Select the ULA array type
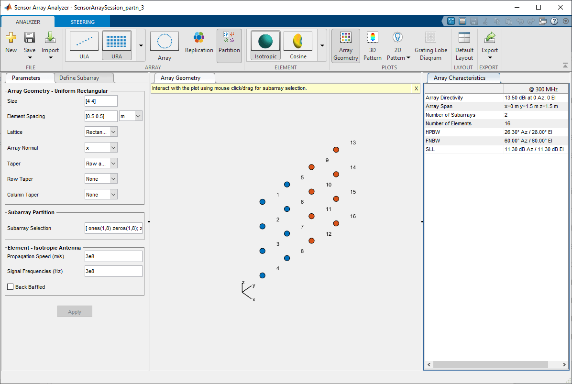The width and height of the screenshot is (572, 384). click(84, 45)
